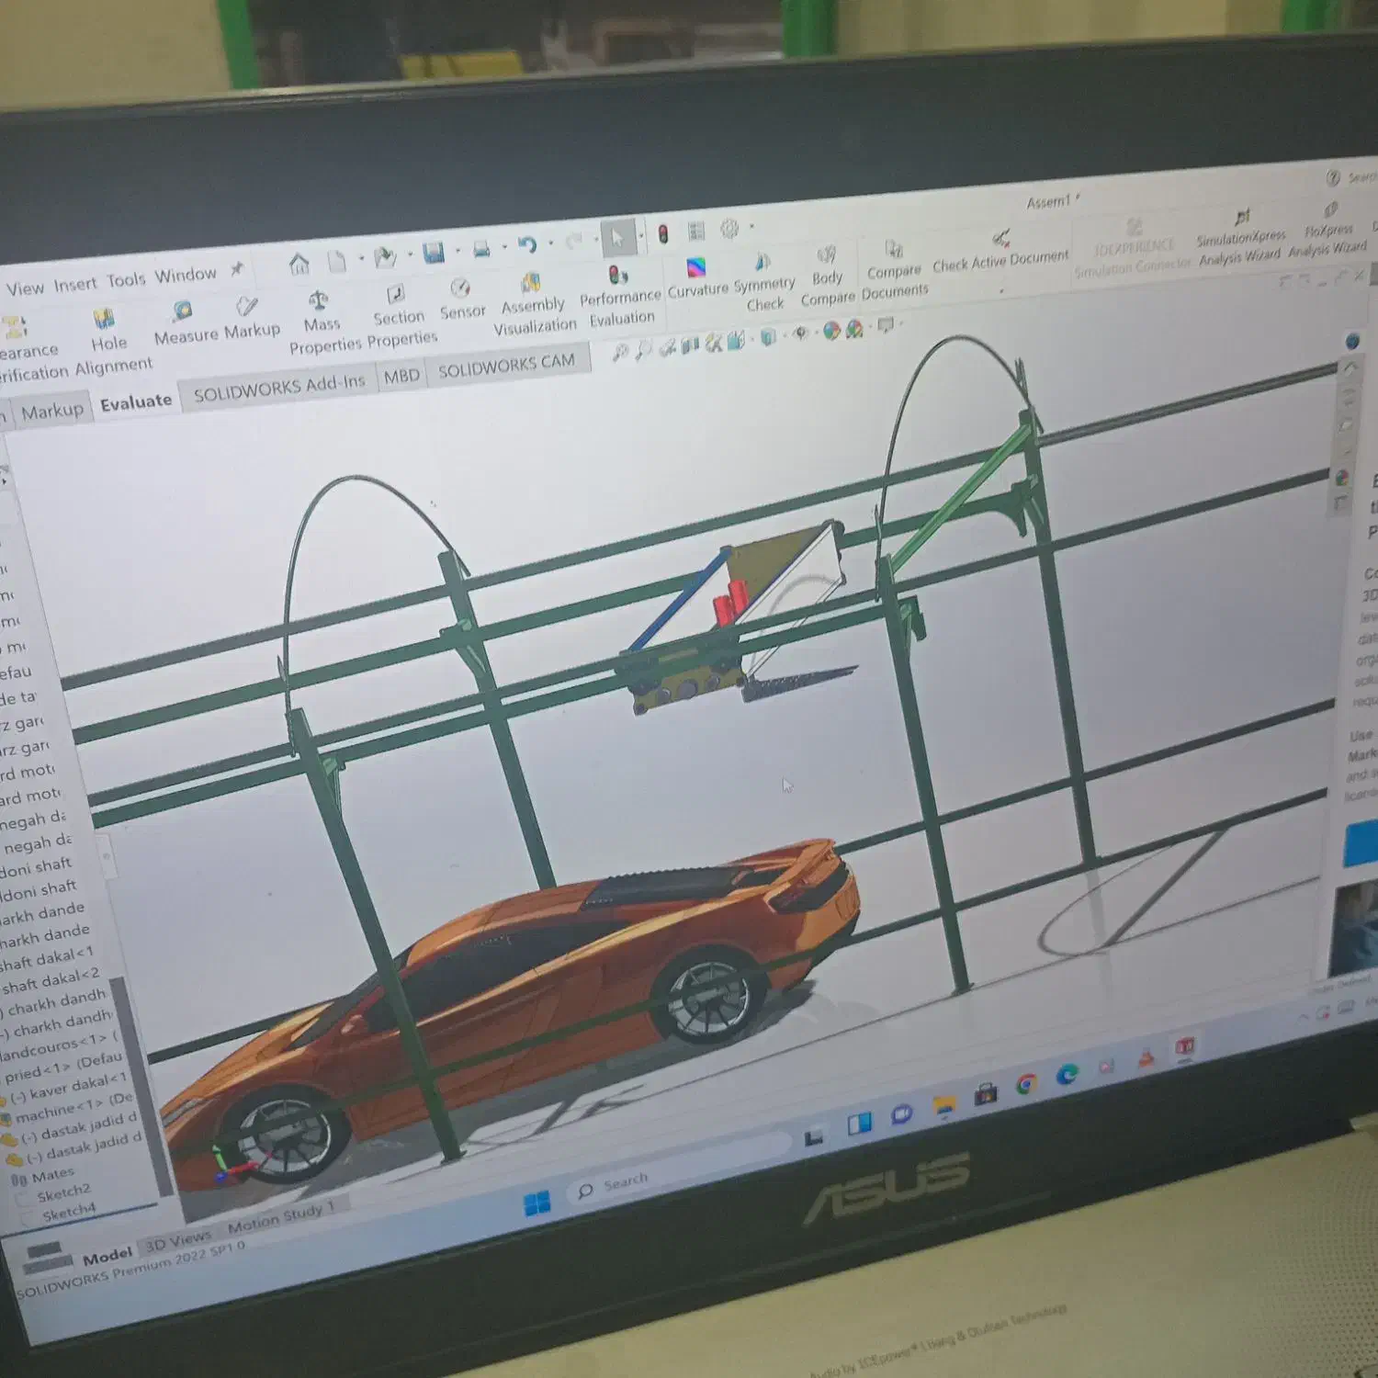1378x1378 pixels.
Task: Print the document using the printer icon
Action: [x=481, y=248]
